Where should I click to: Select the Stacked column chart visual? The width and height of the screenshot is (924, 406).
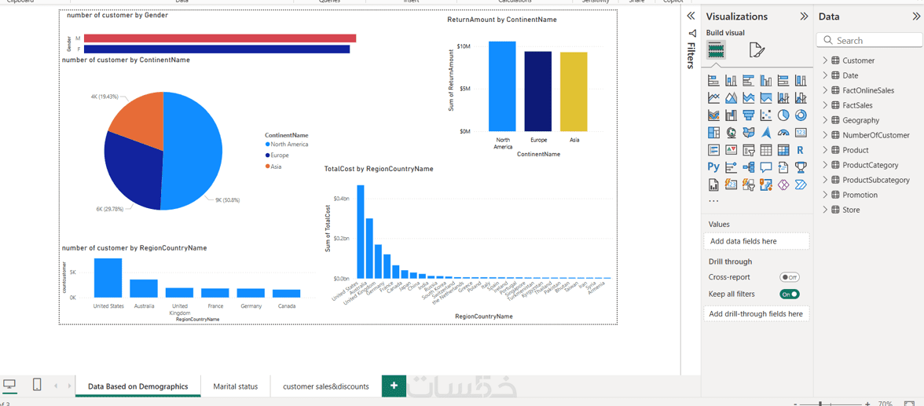click(x=731, y=81)
